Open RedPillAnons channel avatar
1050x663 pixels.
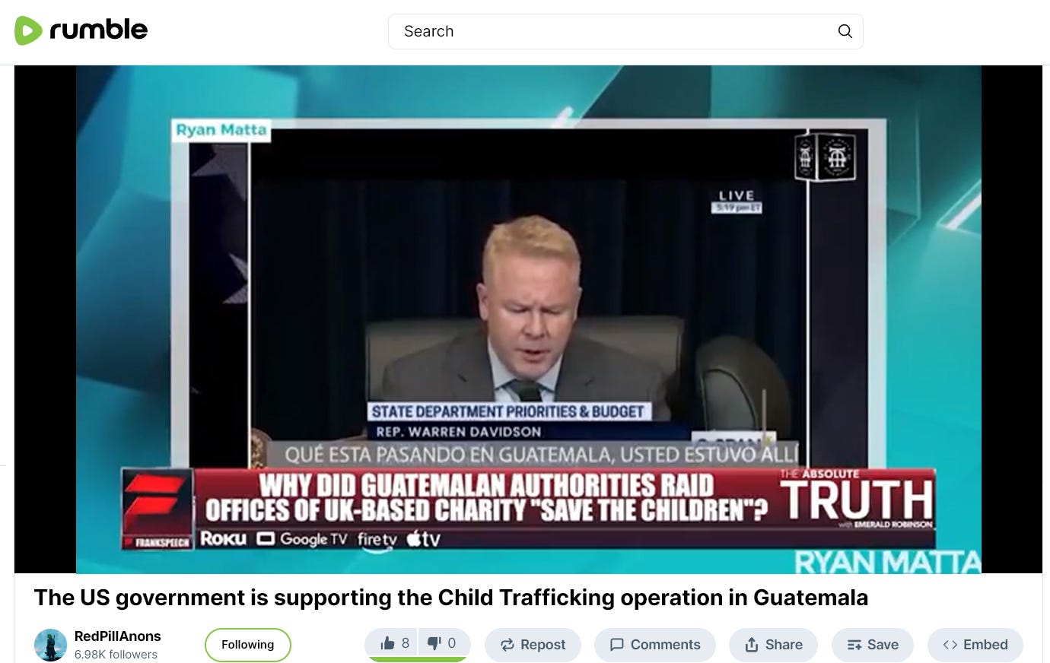pos(50,645)
